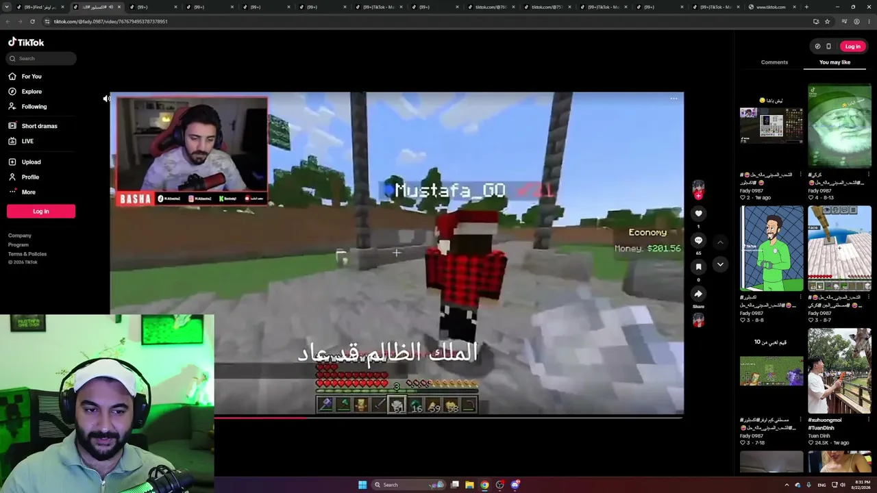Image resolution: width=877 pixels, height=493 pixels.
Task: Open Discord from taskbar
Action: click(x=515, y=485)
